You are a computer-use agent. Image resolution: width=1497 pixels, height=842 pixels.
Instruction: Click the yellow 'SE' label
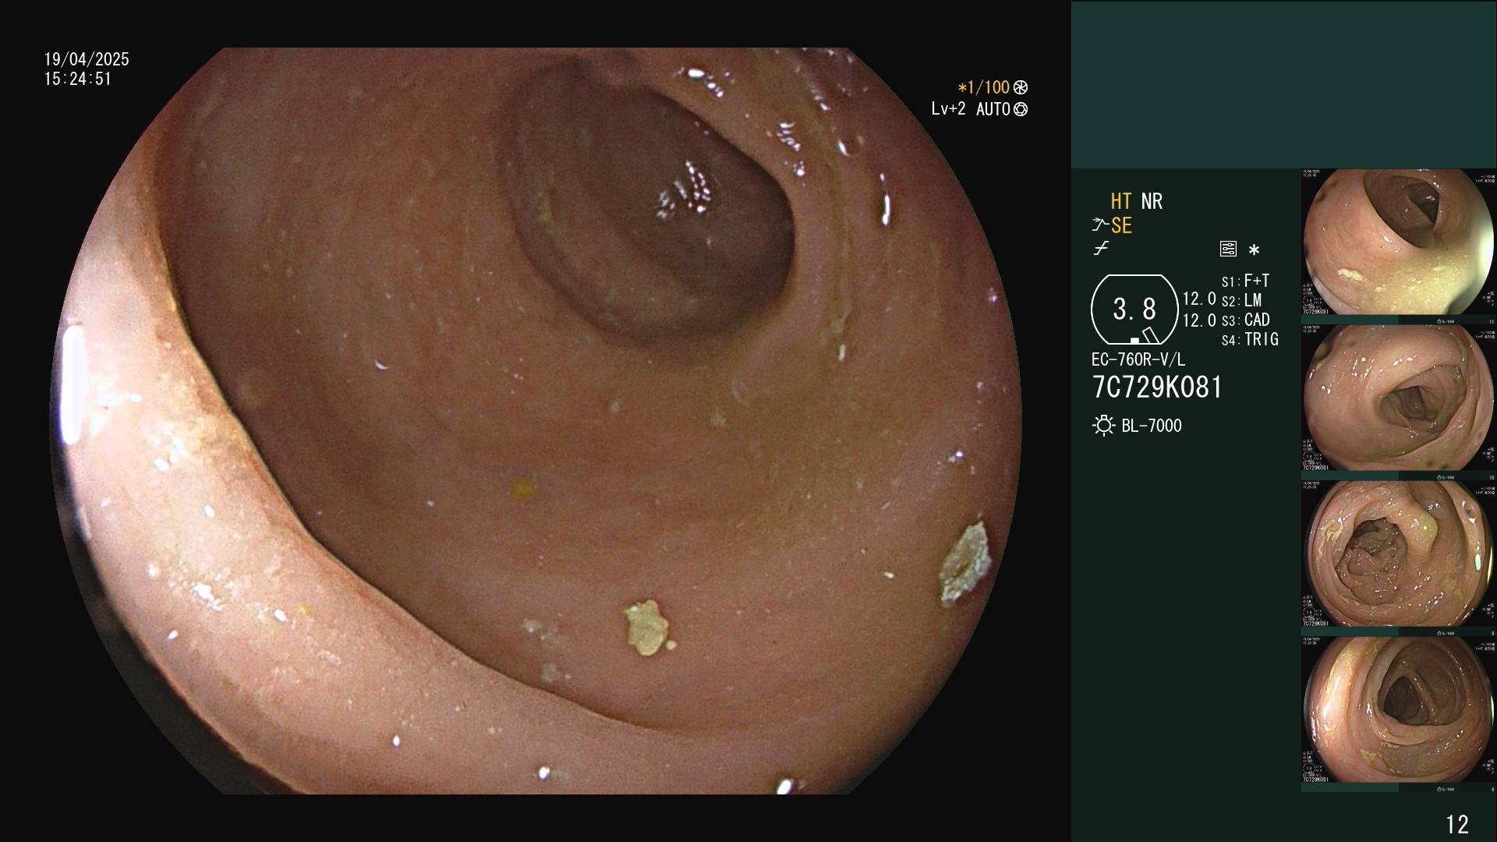click(1121, 225)
